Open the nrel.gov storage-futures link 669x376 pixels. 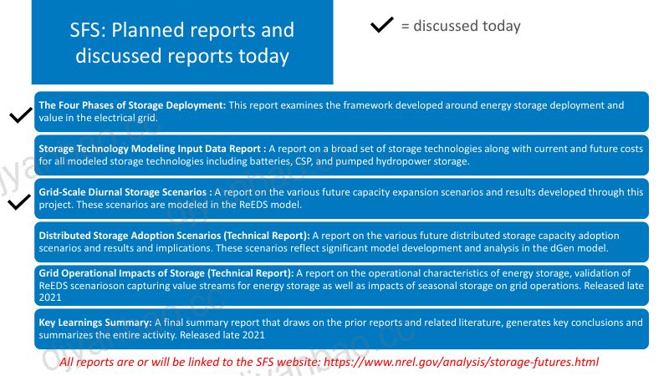462,362
